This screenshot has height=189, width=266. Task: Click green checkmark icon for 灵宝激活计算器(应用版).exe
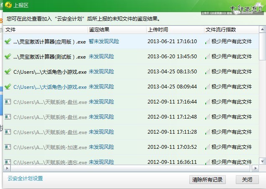[x=8, y=41]
